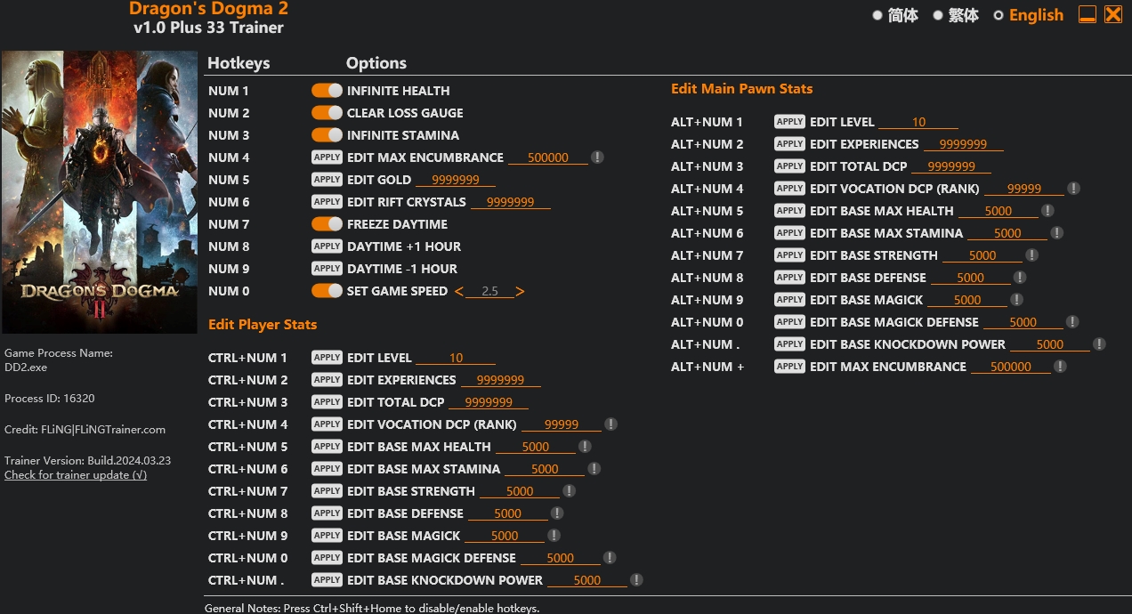Click info icon next to pawn Base Magick

point(1016,300)
